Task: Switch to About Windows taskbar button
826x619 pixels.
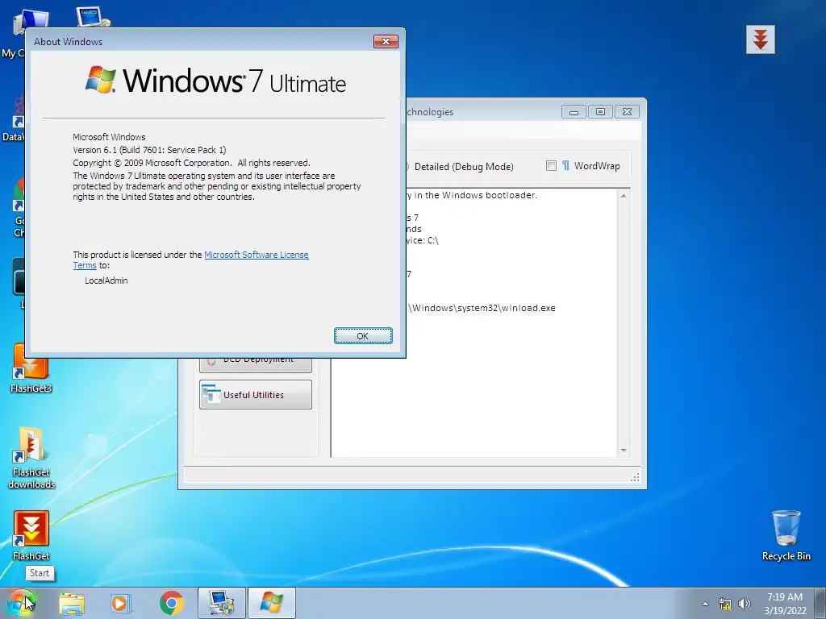Action: click(x=271, y=603)
